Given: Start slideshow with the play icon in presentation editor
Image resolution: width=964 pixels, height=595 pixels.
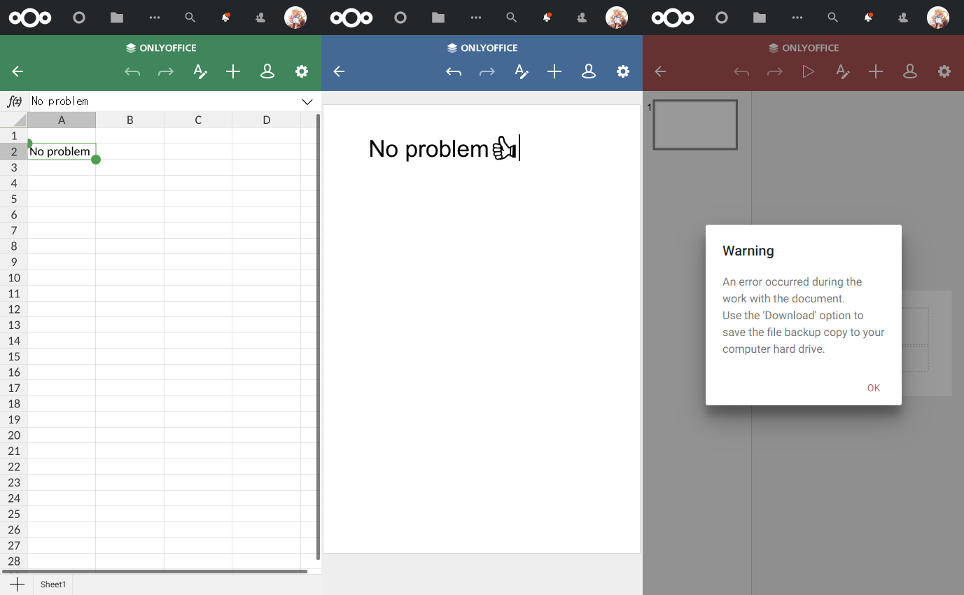Looking at the screenshot, I should click(808, 71).
